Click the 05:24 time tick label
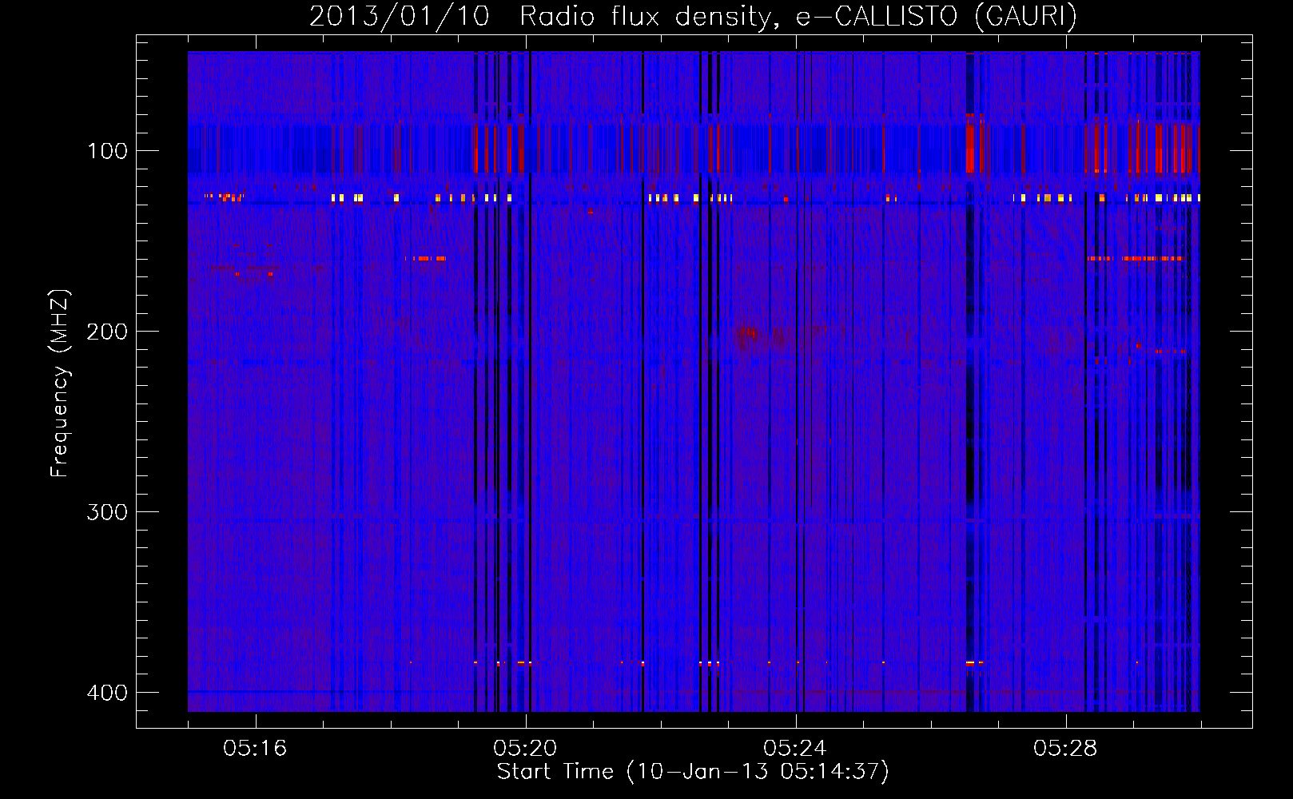The height and width of the screenshot is (799, 1293). click(795, 749)
